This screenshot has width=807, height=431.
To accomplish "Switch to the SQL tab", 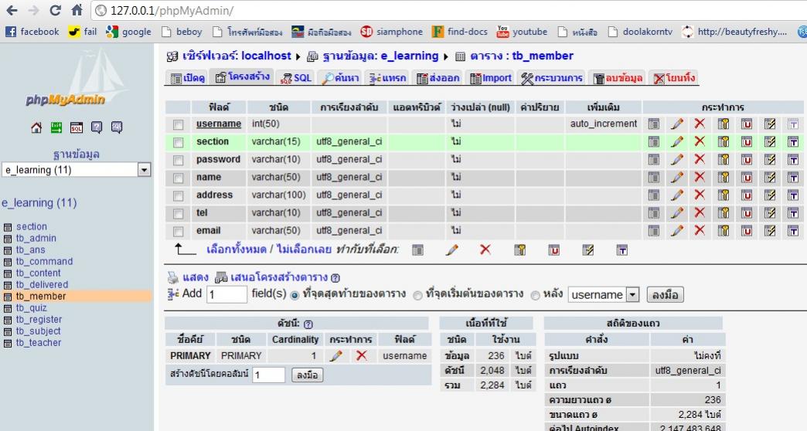I will pos(295,78).
